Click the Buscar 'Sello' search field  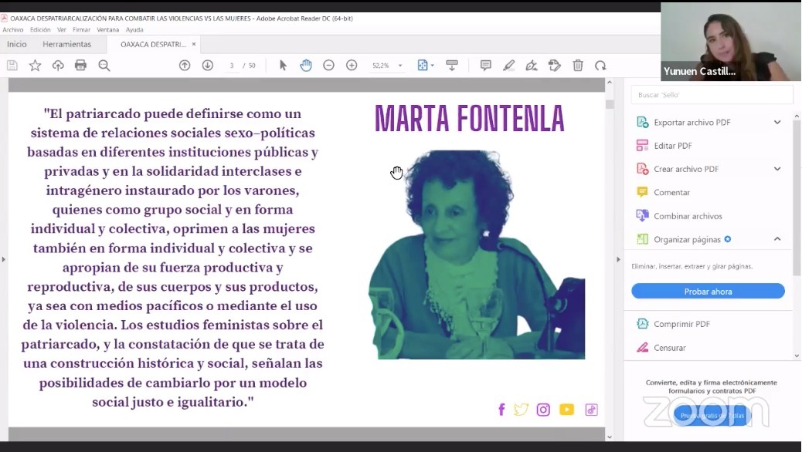pos(711,93)
